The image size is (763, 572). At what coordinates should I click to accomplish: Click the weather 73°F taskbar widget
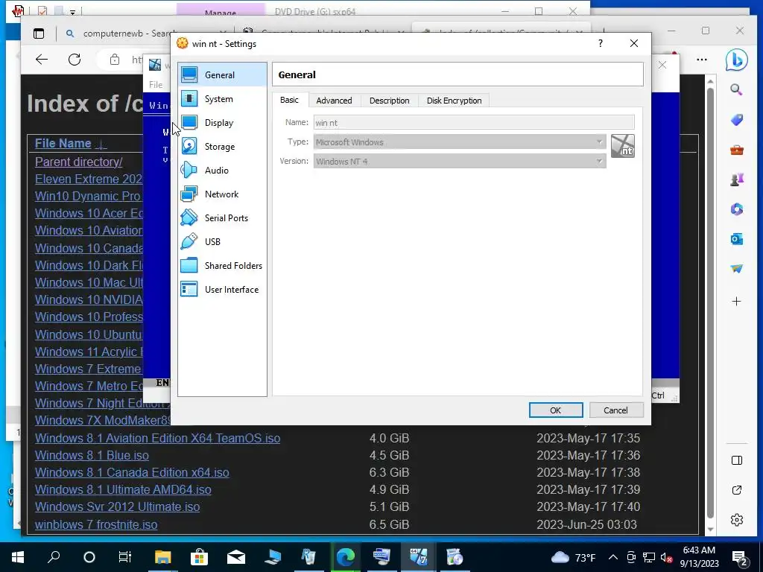[x=573, y=557]
